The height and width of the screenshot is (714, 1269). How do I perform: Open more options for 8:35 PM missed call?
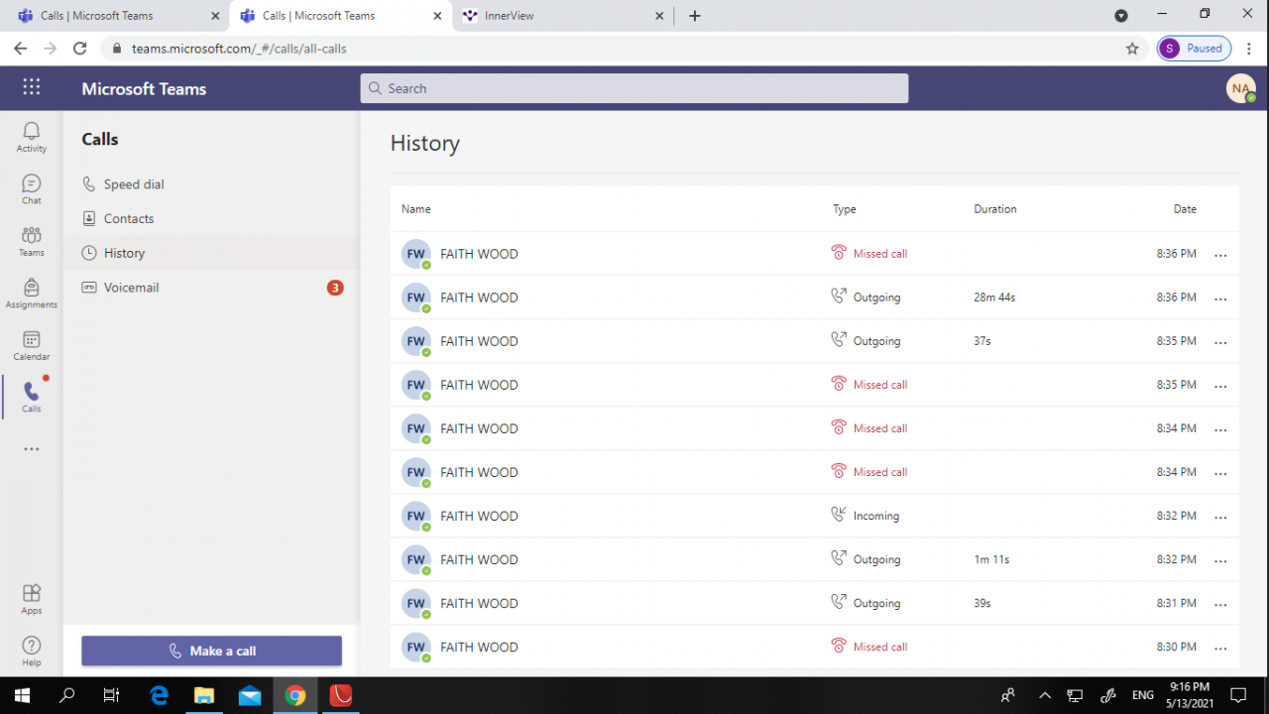[x=1220, y=386]
